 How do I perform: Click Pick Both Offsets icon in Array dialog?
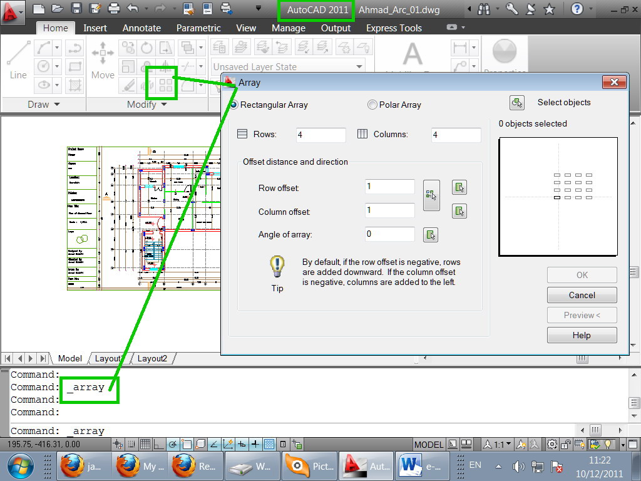pos(431,195)
